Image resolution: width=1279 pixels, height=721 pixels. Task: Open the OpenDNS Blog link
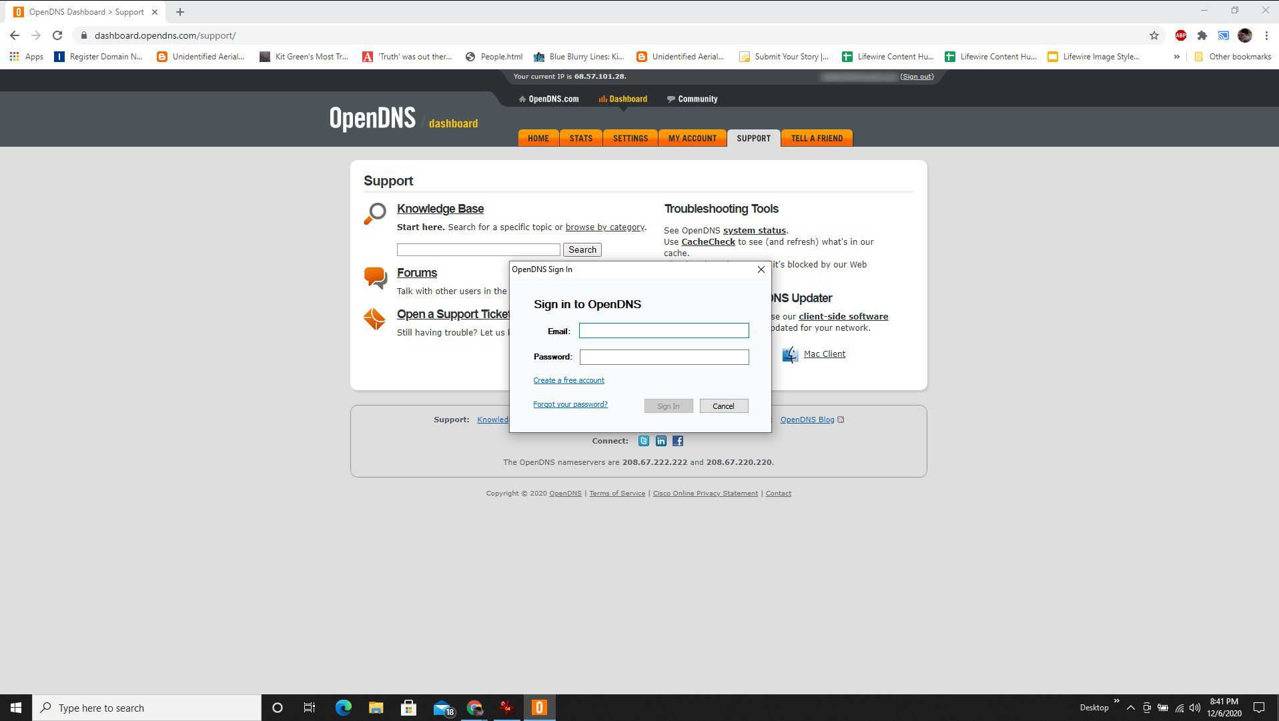(807, 420)
